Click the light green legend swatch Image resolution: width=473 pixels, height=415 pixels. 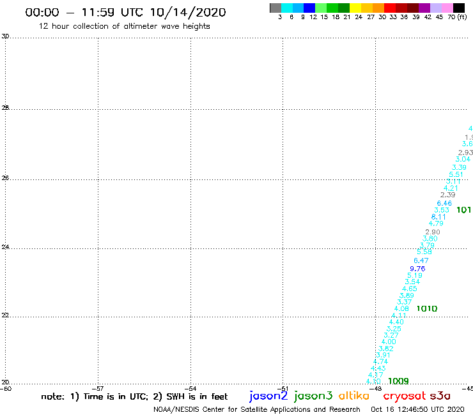321,8
